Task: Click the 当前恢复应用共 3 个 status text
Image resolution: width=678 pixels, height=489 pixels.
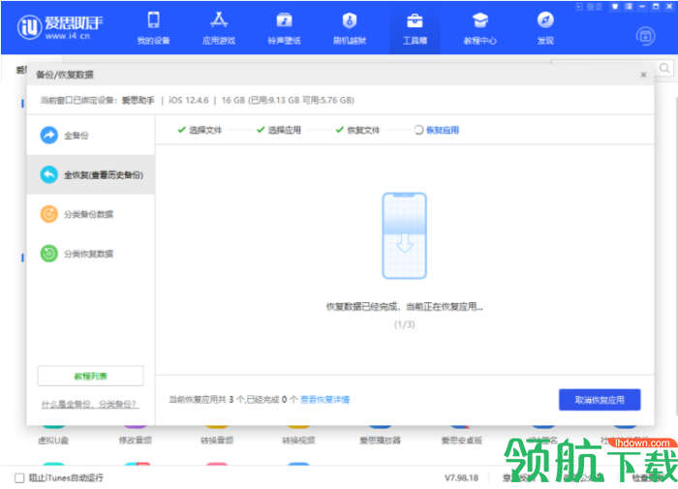Action: pos(233,400)
